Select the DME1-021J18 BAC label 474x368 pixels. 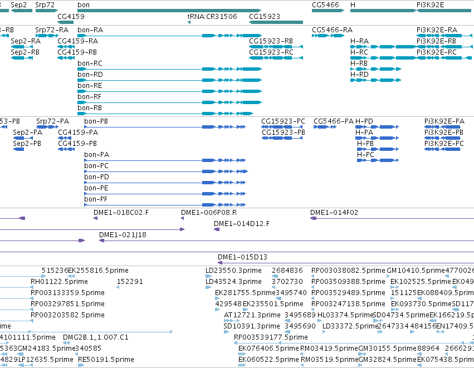coord(123,235)
